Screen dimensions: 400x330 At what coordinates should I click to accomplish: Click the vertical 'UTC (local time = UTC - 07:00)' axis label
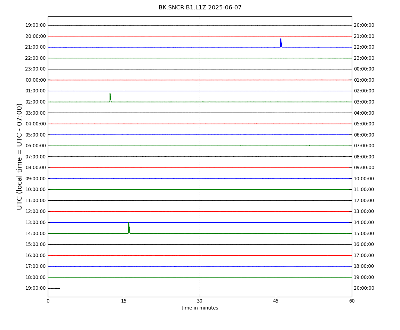pos(19,156)
